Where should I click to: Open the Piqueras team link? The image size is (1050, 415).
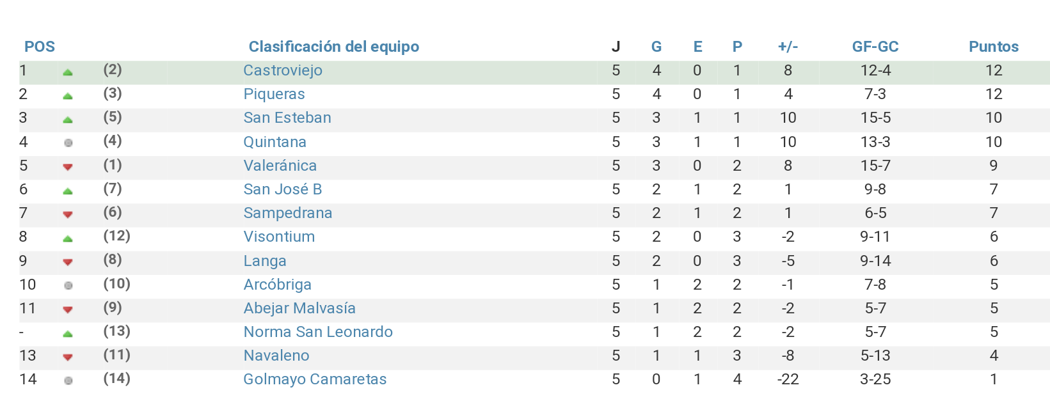274,94
